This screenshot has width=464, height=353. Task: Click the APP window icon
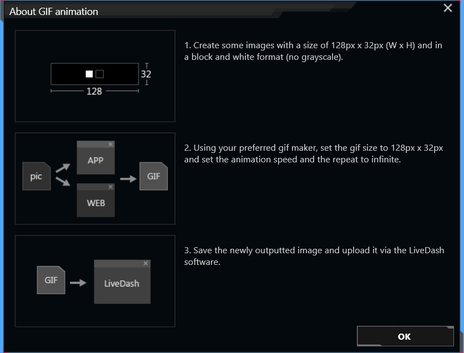click(x=95, y=157)
